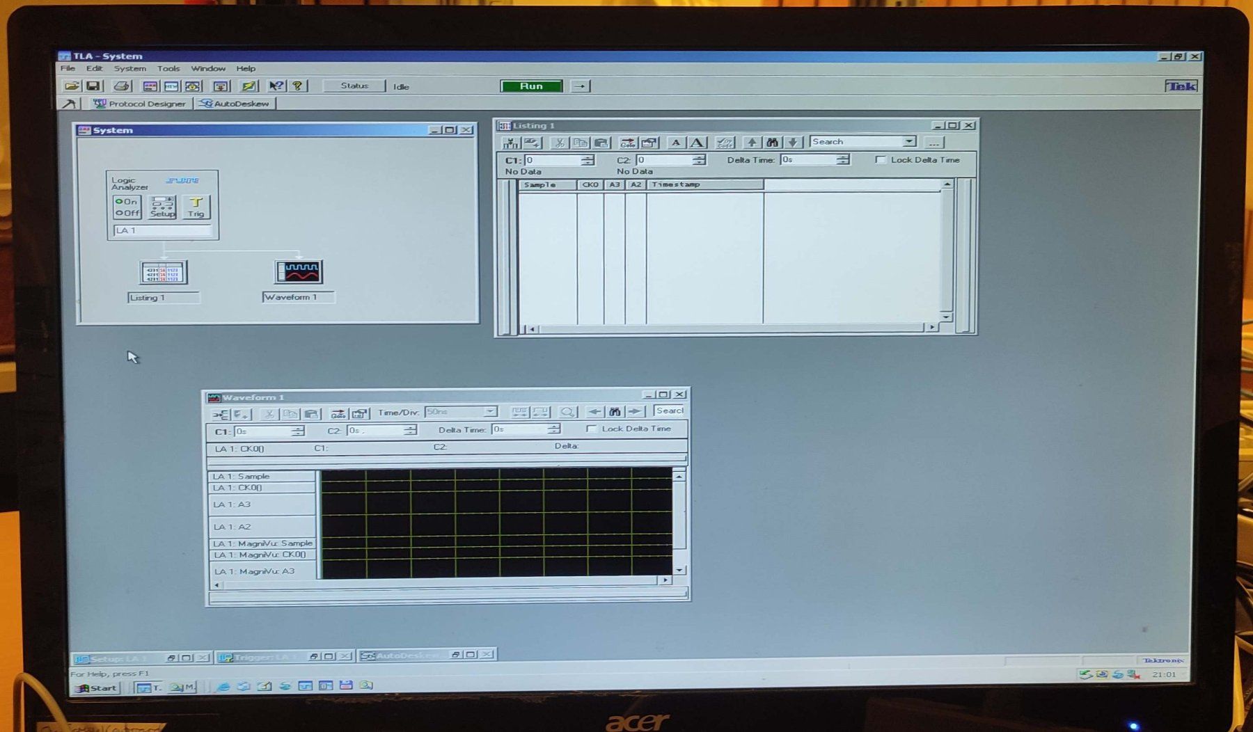Click Delta Time spinner in Waveform 1

tap(553, 429)
